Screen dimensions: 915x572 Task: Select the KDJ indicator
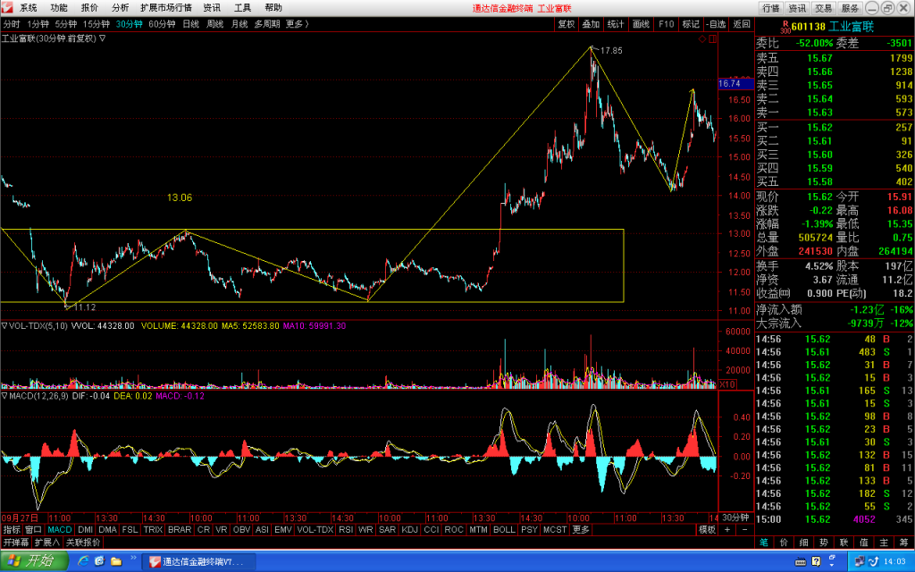click(409, 529)
